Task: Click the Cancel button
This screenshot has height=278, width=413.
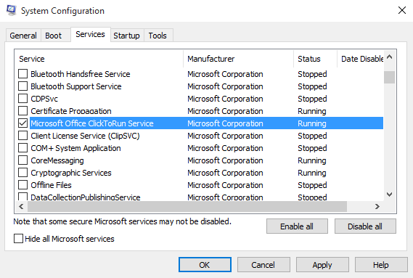Action: point(263,265)
